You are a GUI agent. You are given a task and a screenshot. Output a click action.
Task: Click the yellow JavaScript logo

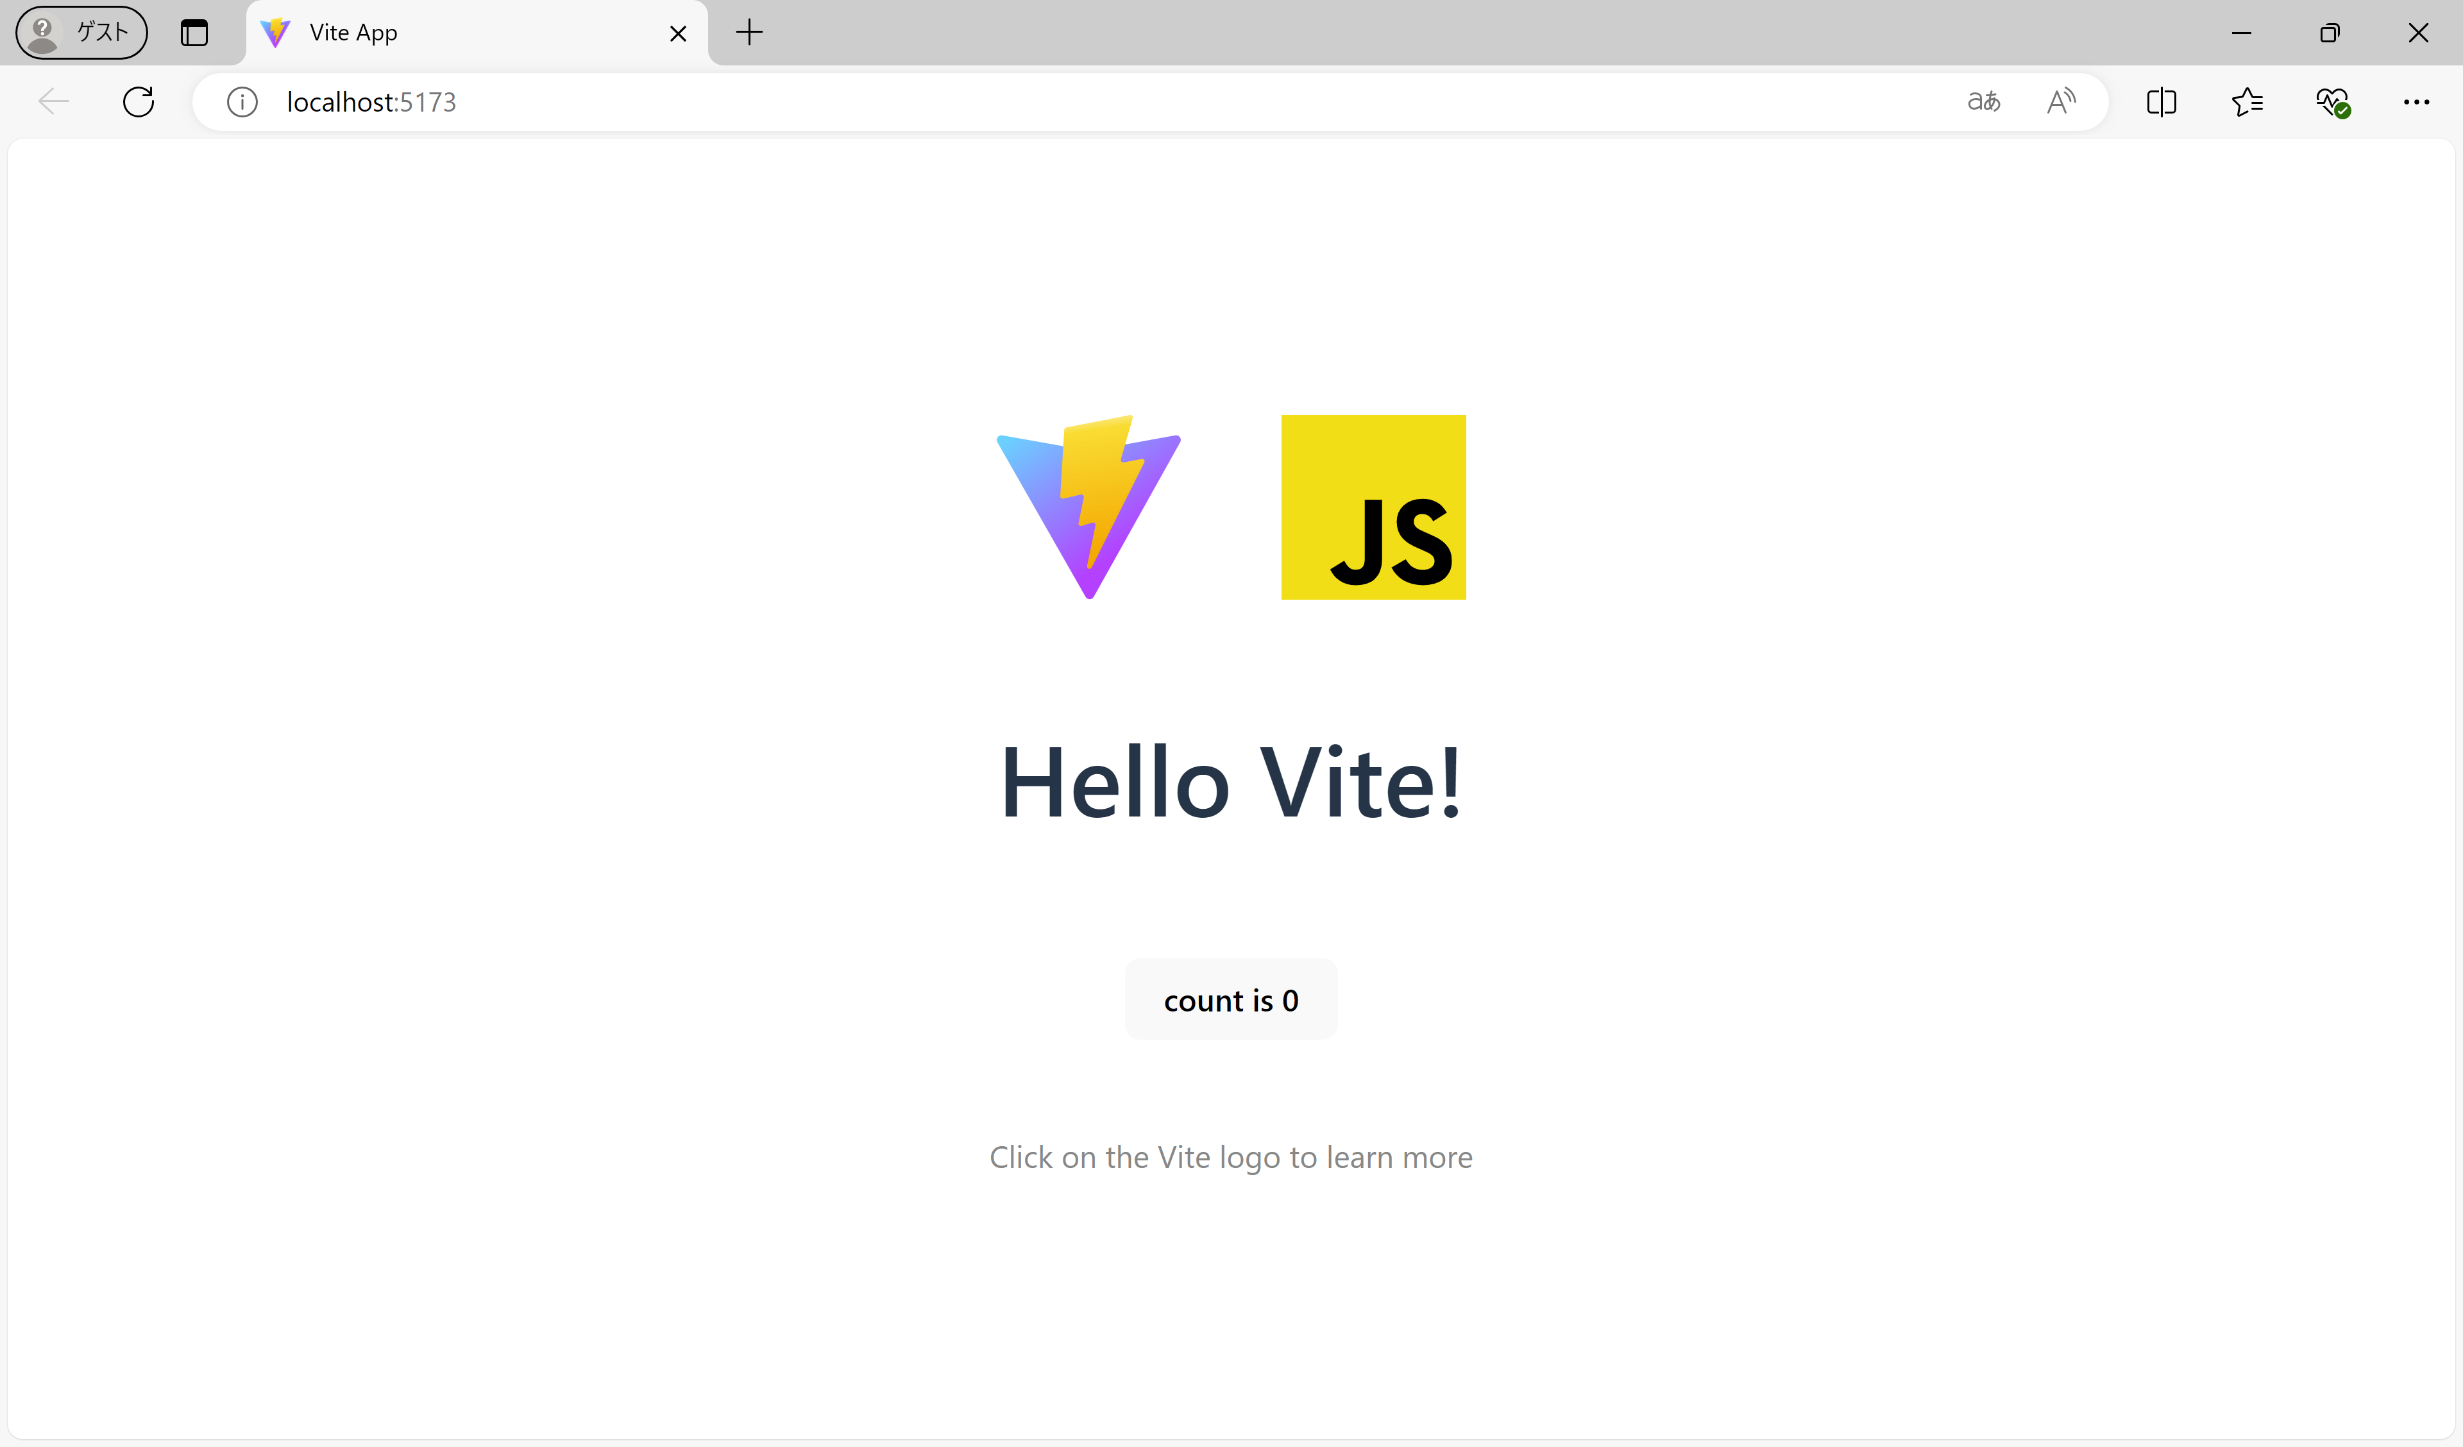[x=1373, y=507]
